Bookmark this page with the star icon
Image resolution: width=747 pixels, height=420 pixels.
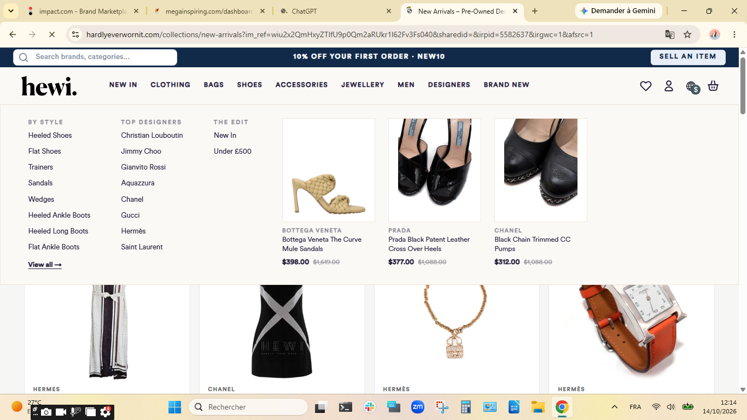click(x=687, y=34)
